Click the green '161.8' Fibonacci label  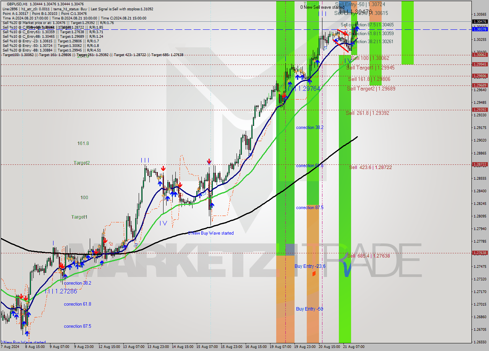[83, 143]
